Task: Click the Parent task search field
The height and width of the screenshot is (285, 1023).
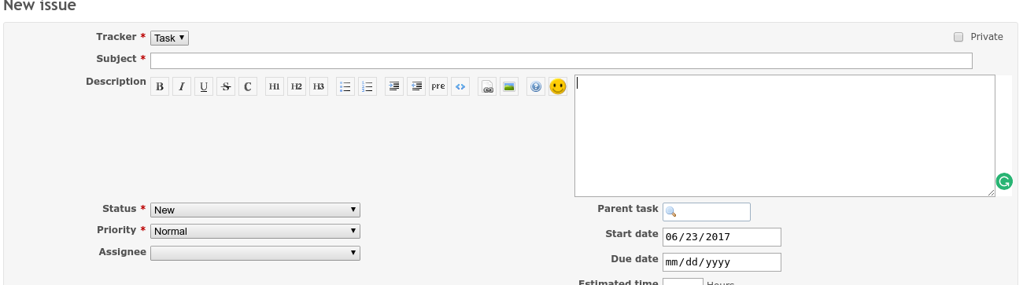Action: (x=707, y=212)
